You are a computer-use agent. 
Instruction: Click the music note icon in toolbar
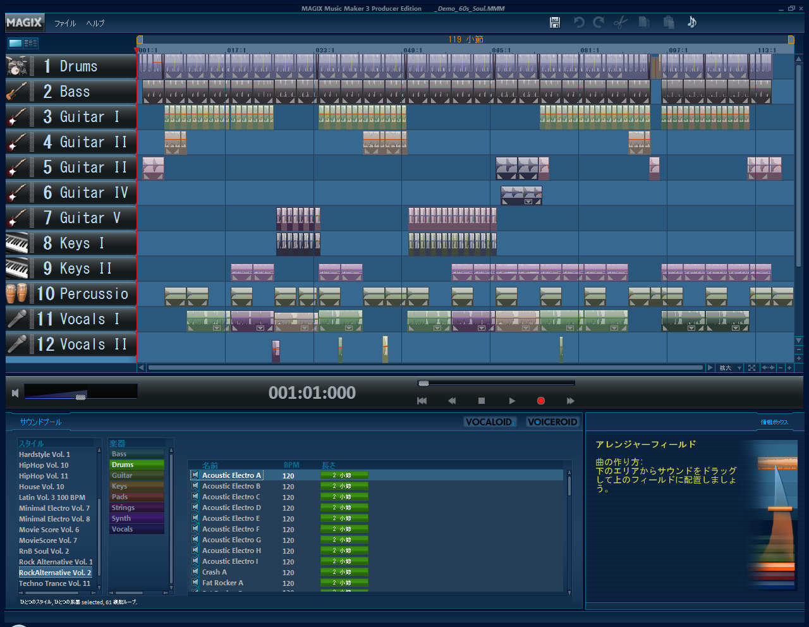(x=692, y=22)
